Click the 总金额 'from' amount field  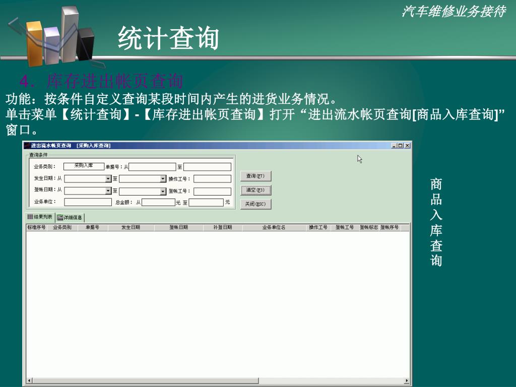[158, 202]
